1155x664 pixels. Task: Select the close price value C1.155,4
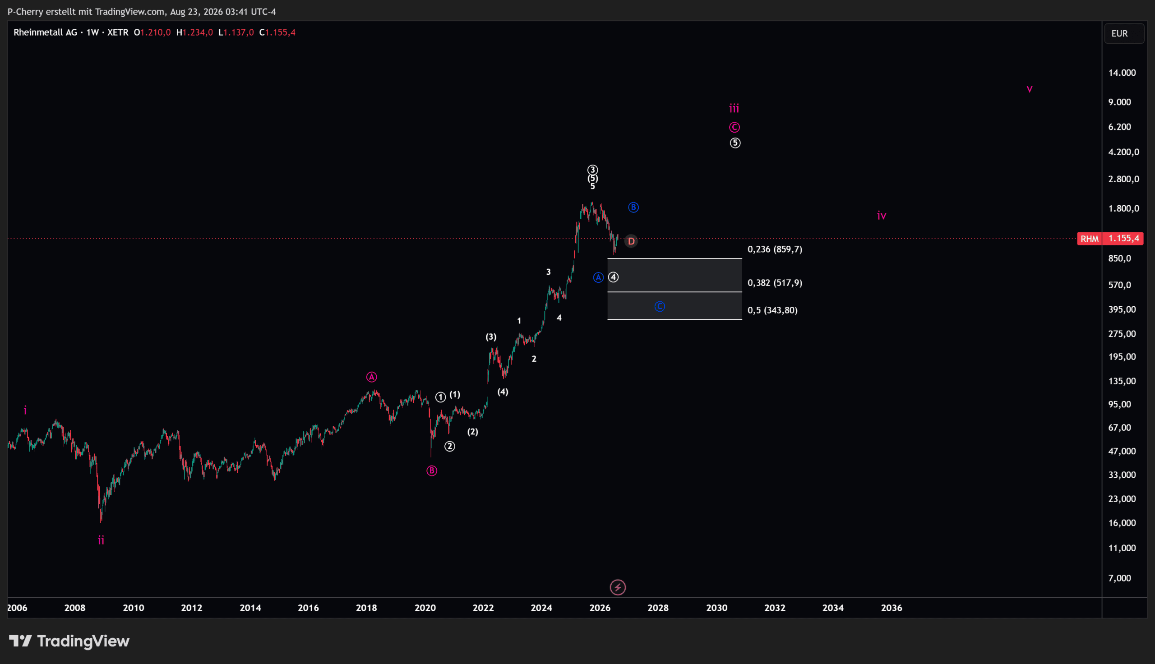[277, 32]
